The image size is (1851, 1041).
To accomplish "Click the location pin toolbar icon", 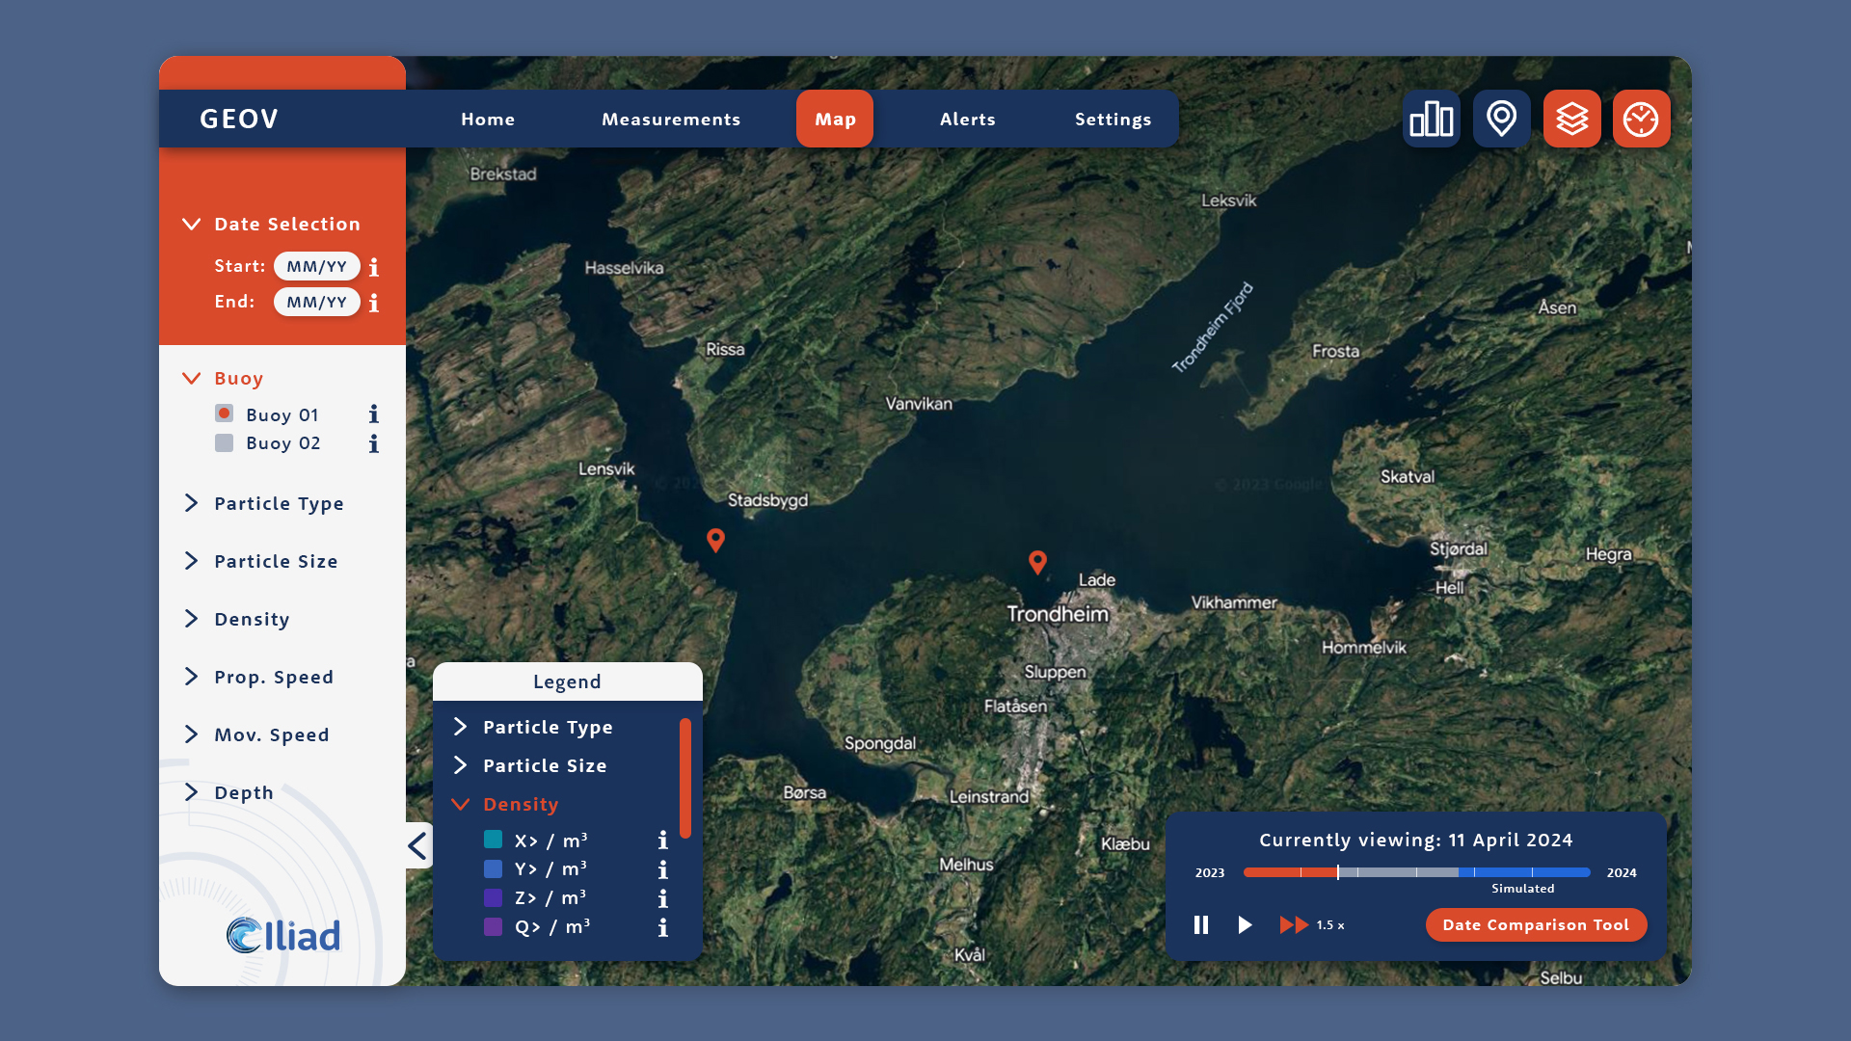I will [x=1501, y=120].
